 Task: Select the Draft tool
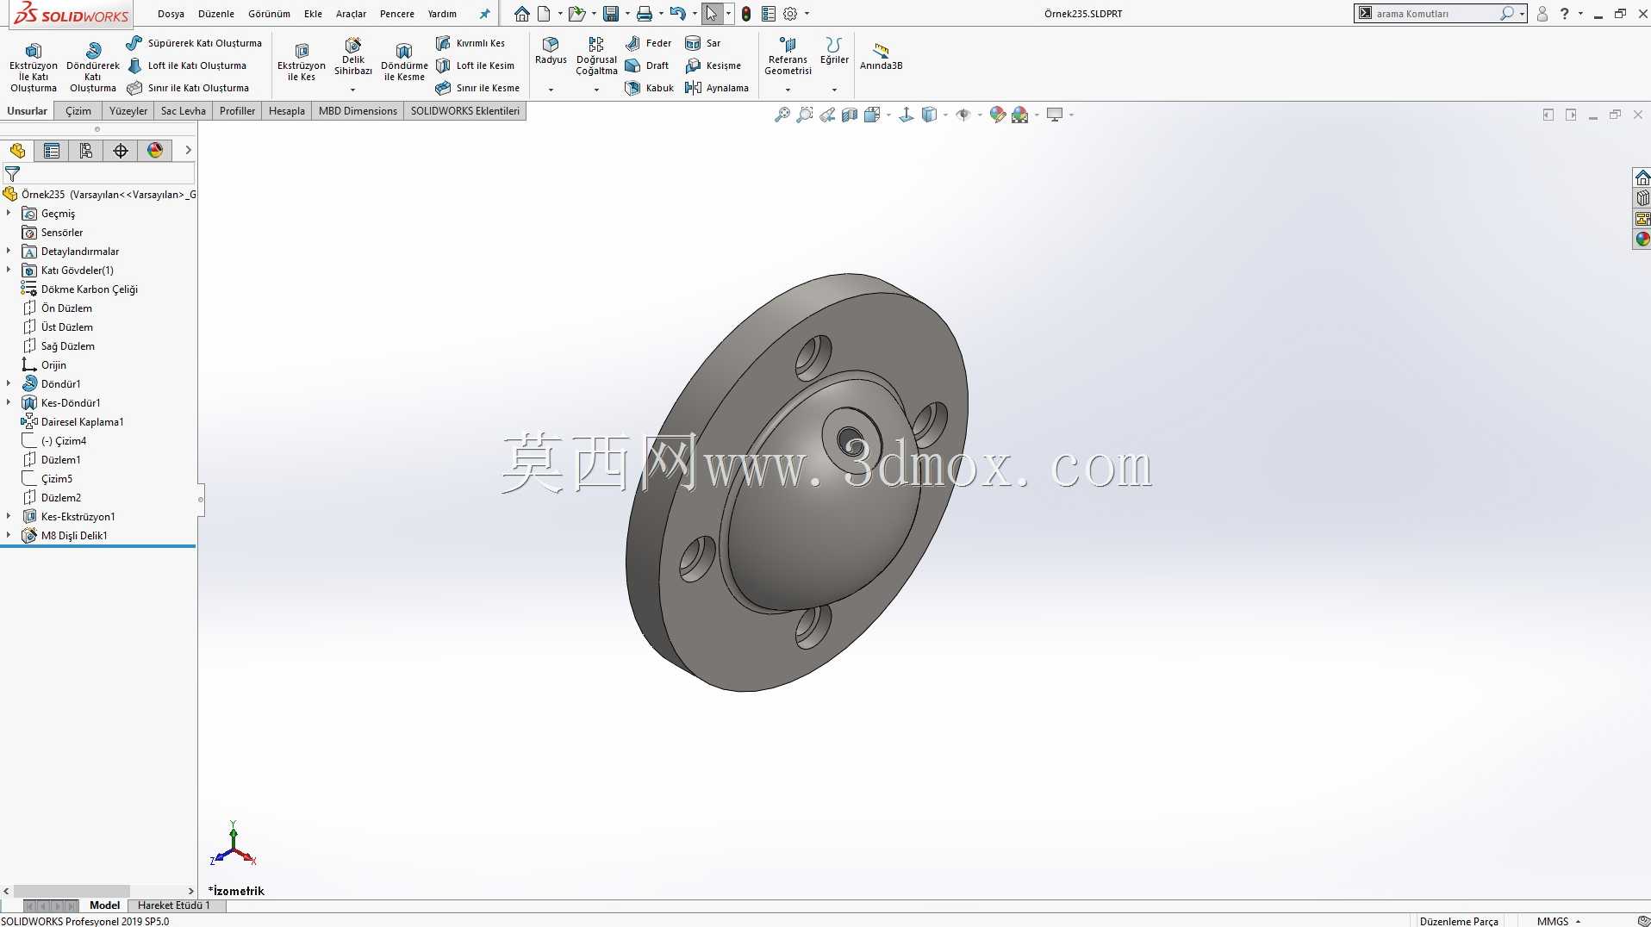pos(647,65)
